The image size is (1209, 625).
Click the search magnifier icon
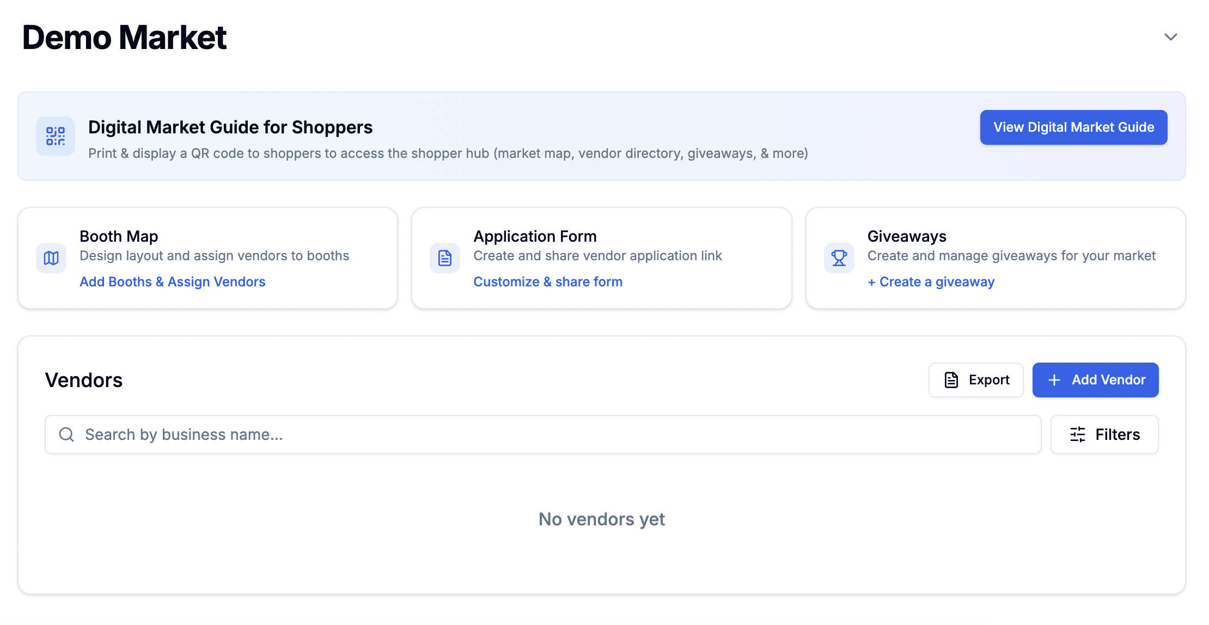click(66, 434)
